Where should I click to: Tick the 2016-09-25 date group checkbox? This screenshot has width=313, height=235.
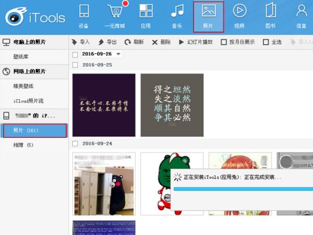click(75, 65)
